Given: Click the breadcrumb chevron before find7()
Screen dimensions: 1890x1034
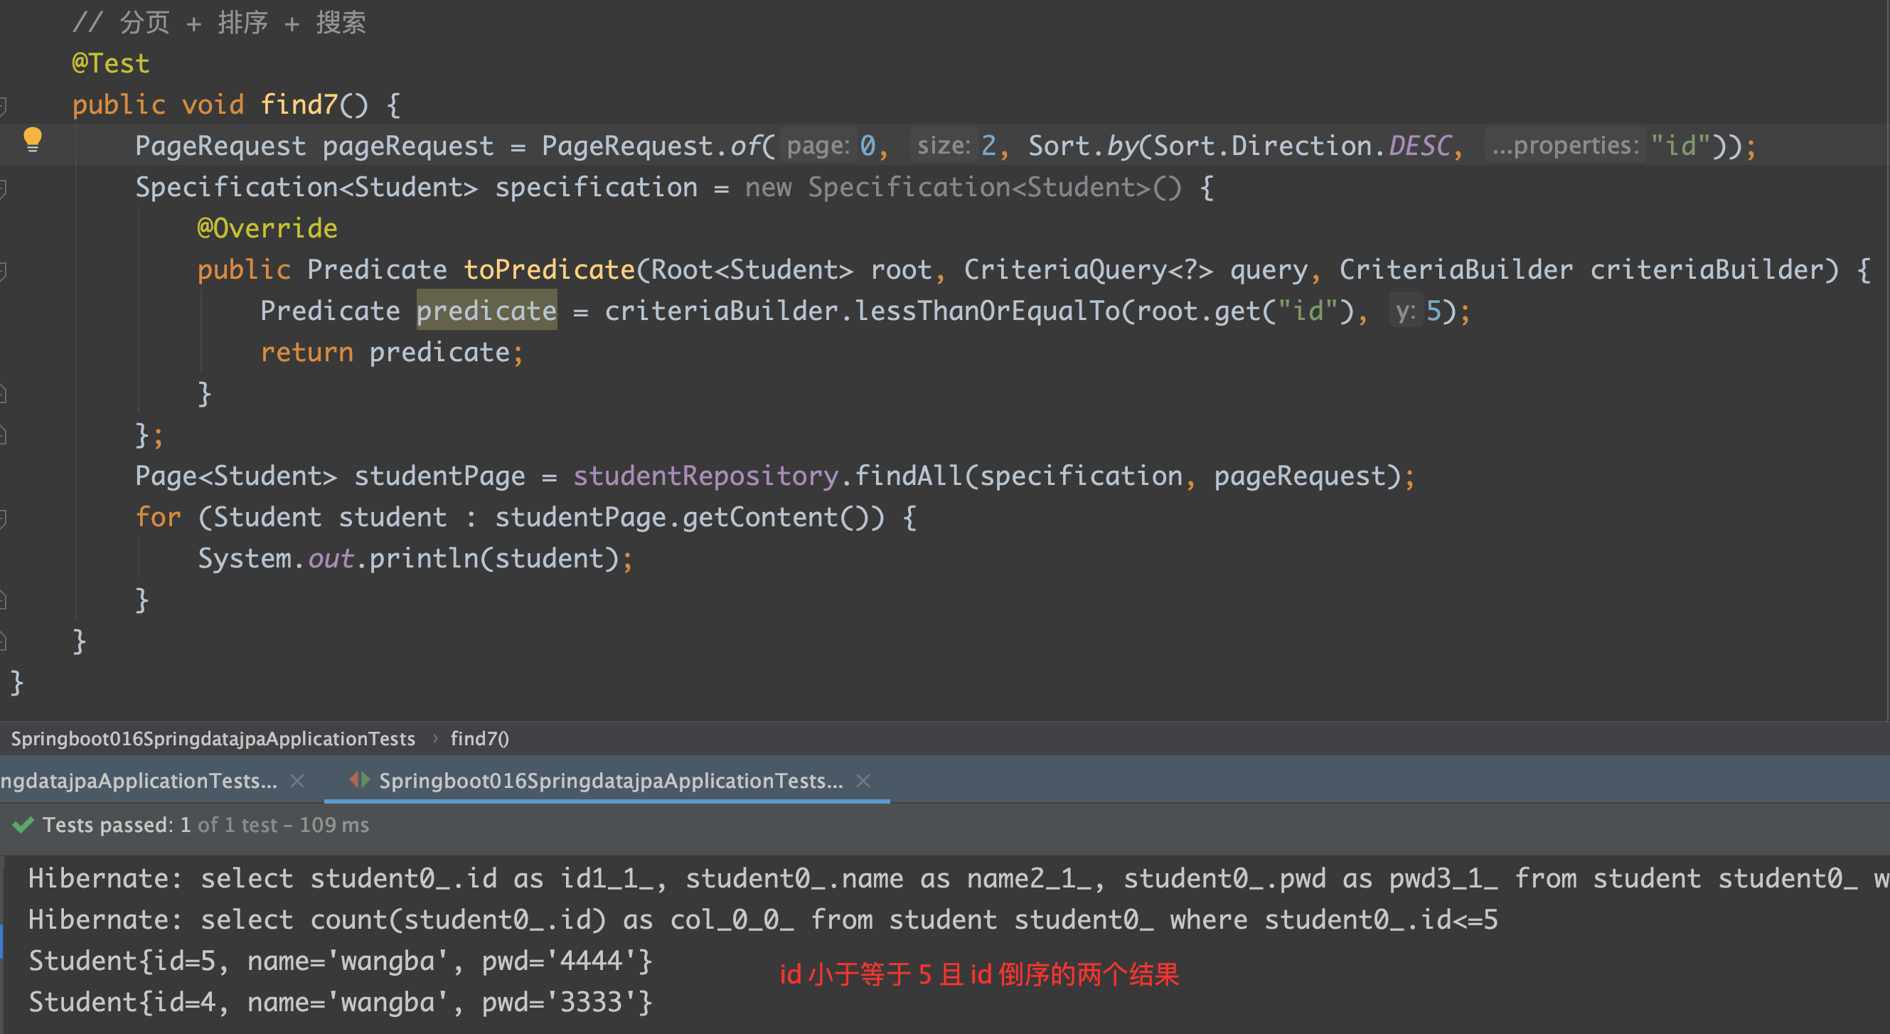Looking at the screenshot, I should pos(434,738).
